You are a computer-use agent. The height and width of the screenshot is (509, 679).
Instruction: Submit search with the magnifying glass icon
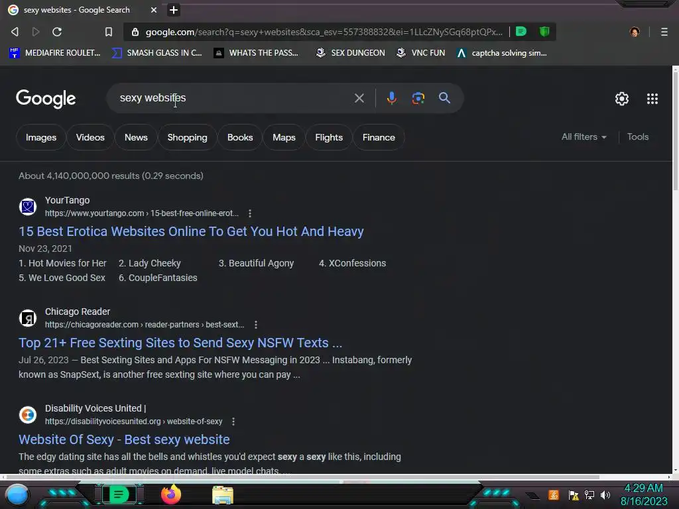pos(444,98)
